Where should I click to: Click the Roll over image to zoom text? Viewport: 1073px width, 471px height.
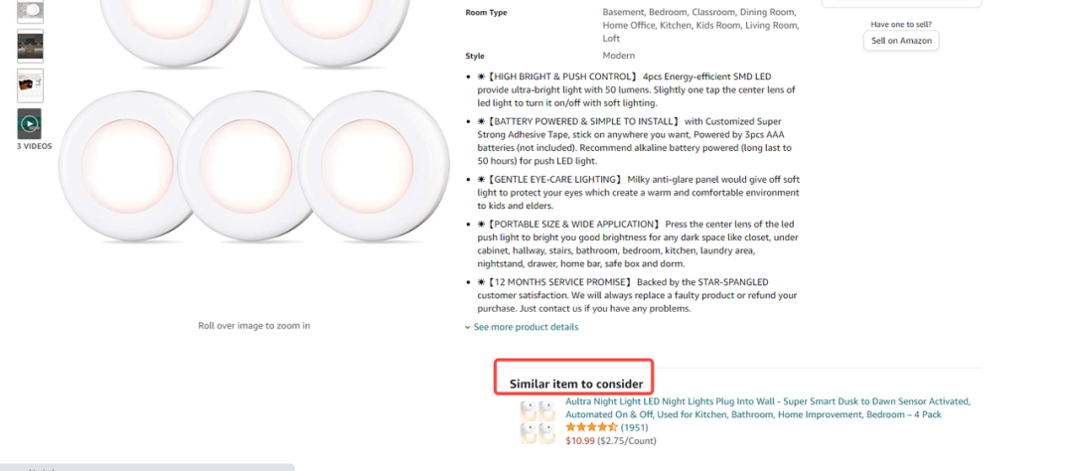253,325
